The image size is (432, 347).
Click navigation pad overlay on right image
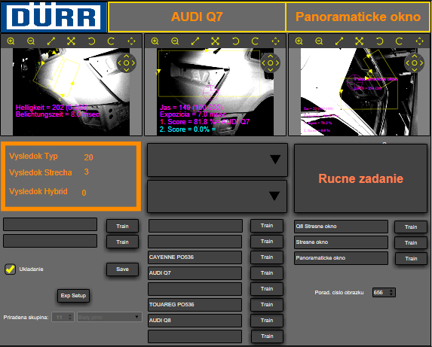click(x=415, y=63)
